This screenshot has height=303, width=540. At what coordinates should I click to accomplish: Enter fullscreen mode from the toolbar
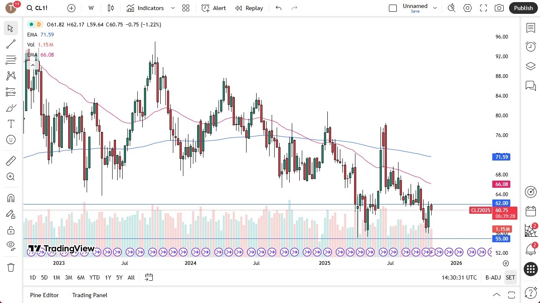click(x=483, y=8)
